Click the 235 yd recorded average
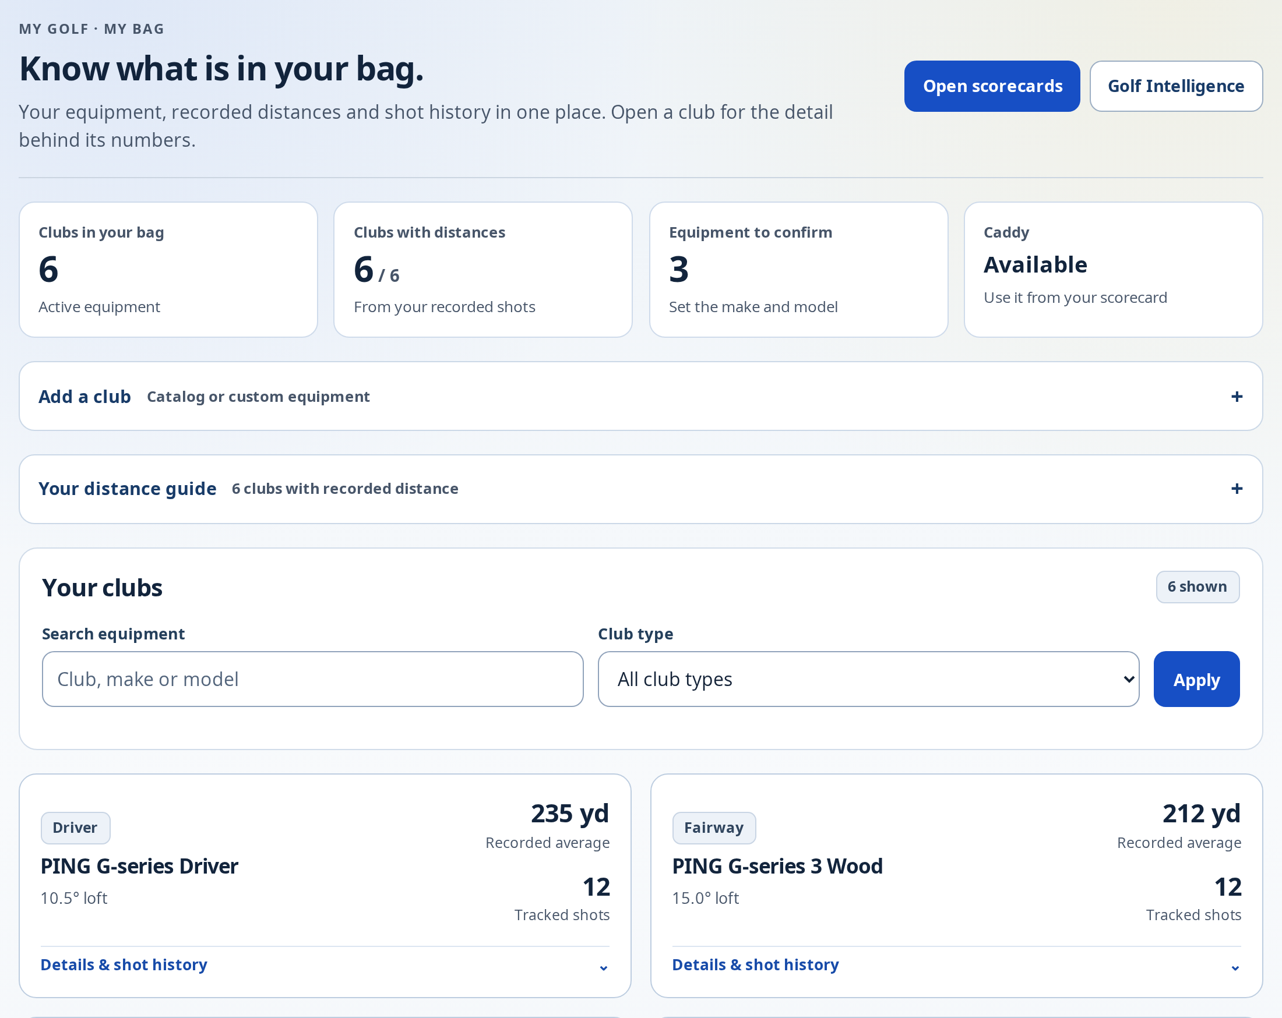 point(570,814)
